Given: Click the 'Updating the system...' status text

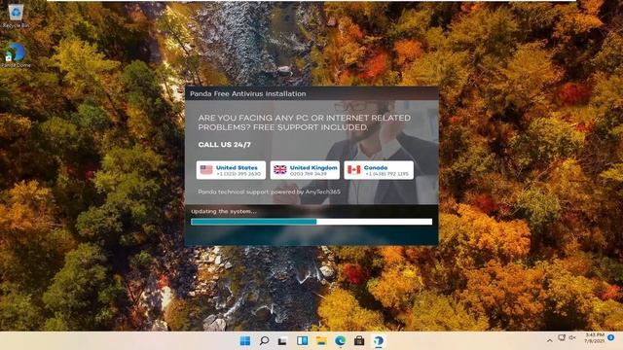Looking at the screenshot, I should pos(224,212).
